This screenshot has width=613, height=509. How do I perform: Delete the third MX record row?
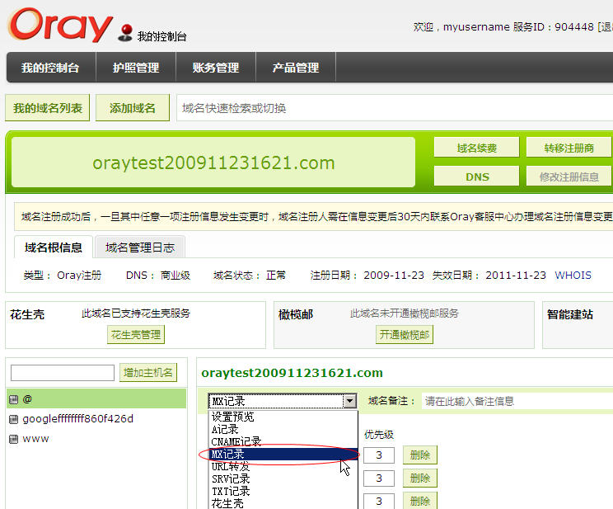click(x=420, y=502)
